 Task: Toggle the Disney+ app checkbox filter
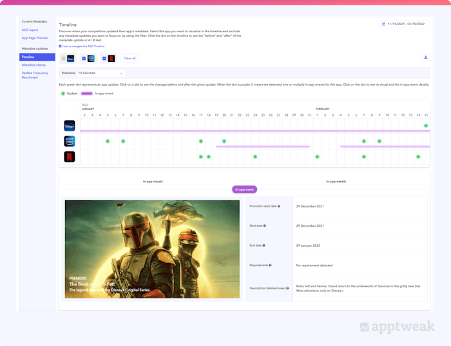(63, 59)
